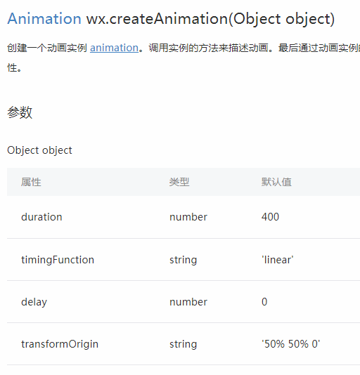Click the string type in timingFunction row
This screenshot has height=375, width=360.
[184, 260]
